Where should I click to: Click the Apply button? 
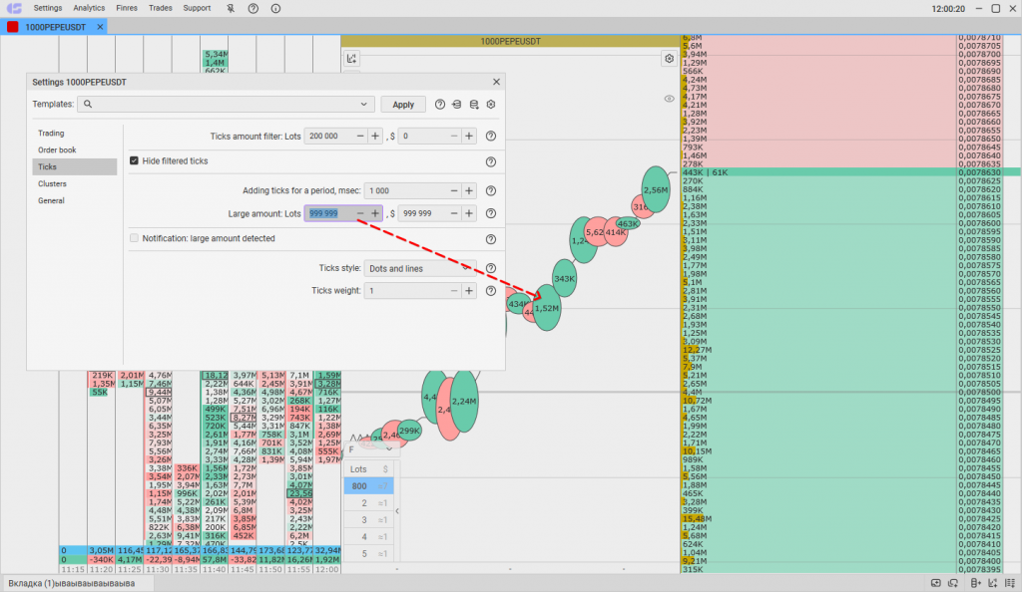[403, 104]
